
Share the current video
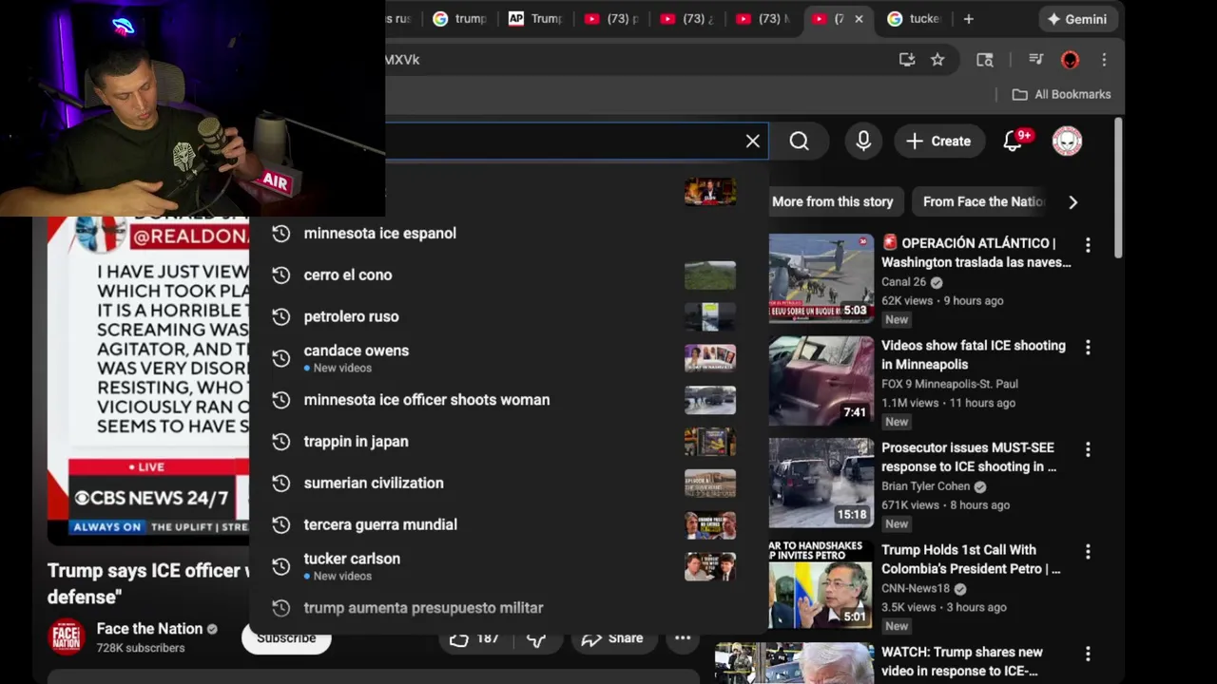[x=611, y=638]
